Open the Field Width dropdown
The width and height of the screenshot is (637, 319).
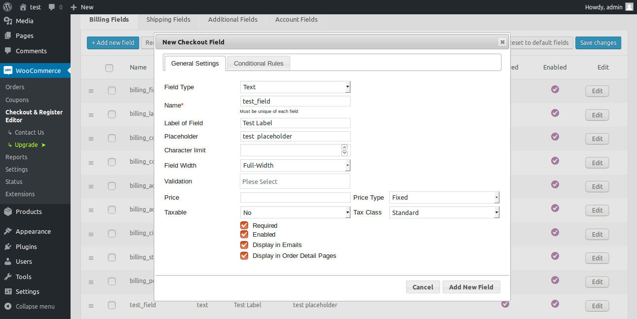[295, 165]
